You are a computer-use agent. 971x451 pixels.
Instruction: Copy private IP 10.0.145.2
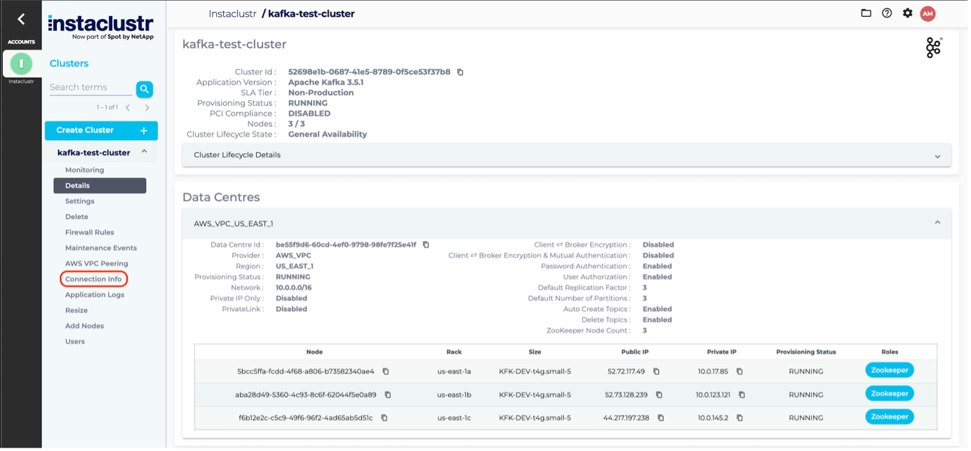pyautogui.click(x=739, y=418)
